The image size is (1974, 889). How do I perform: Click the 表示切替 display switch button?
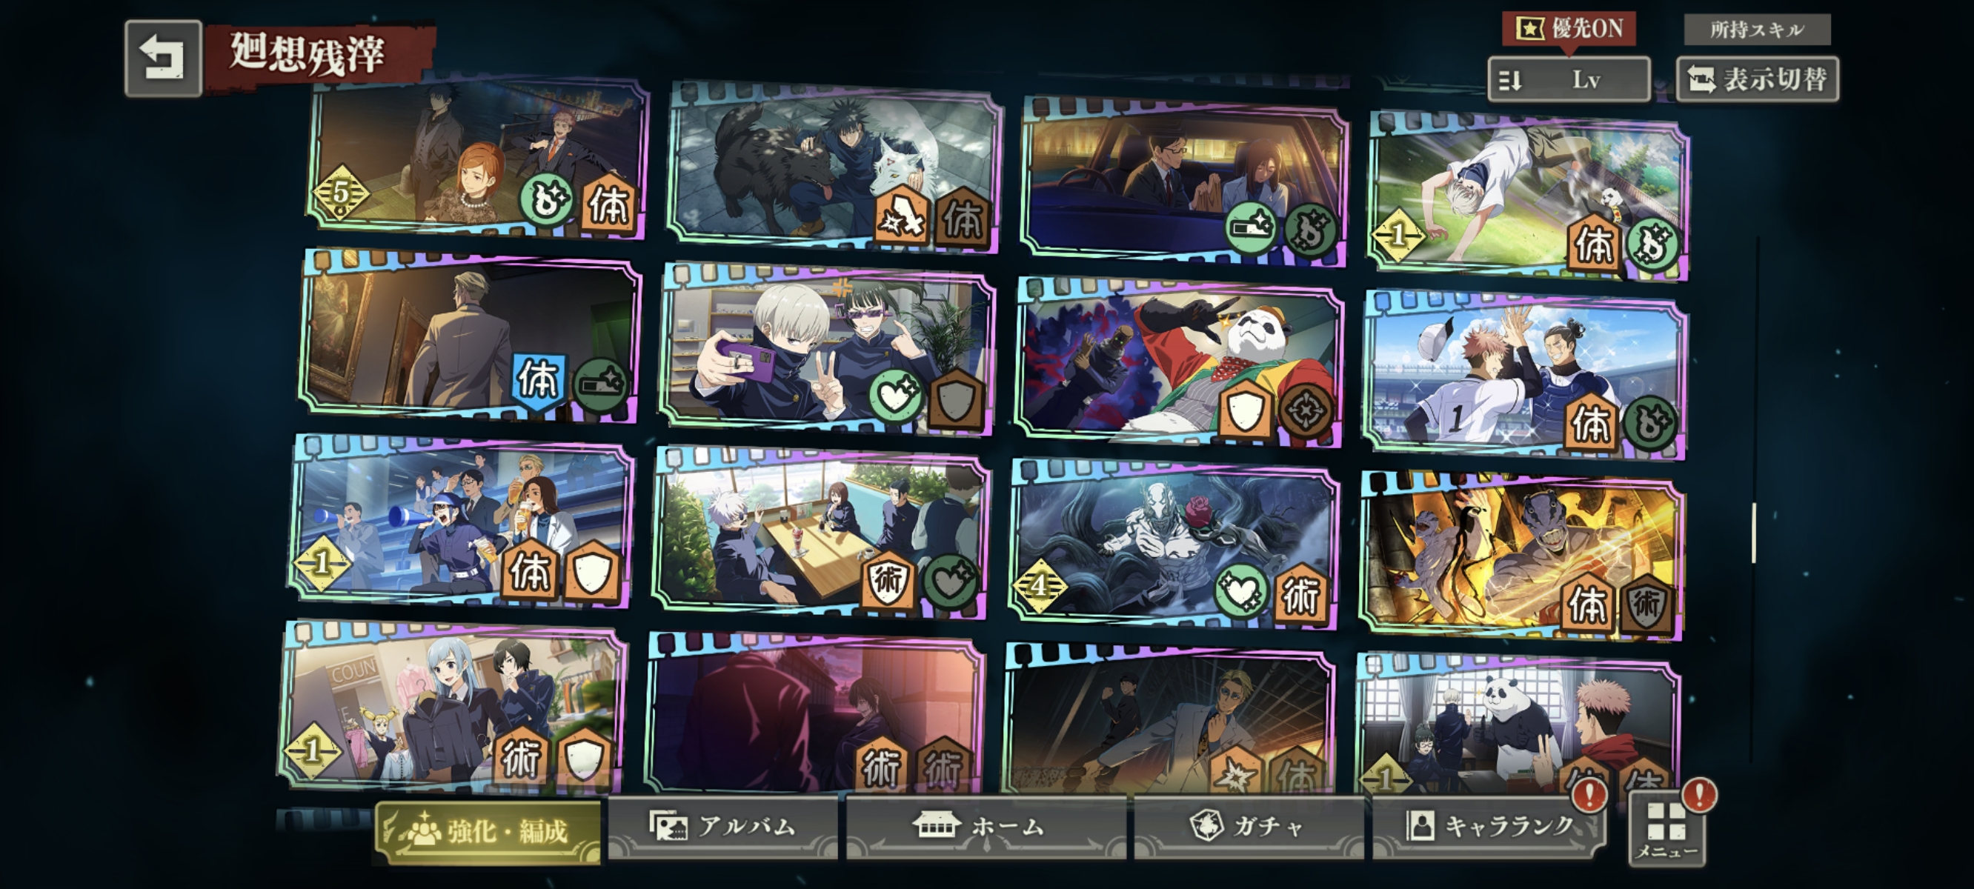[1757, 80]
